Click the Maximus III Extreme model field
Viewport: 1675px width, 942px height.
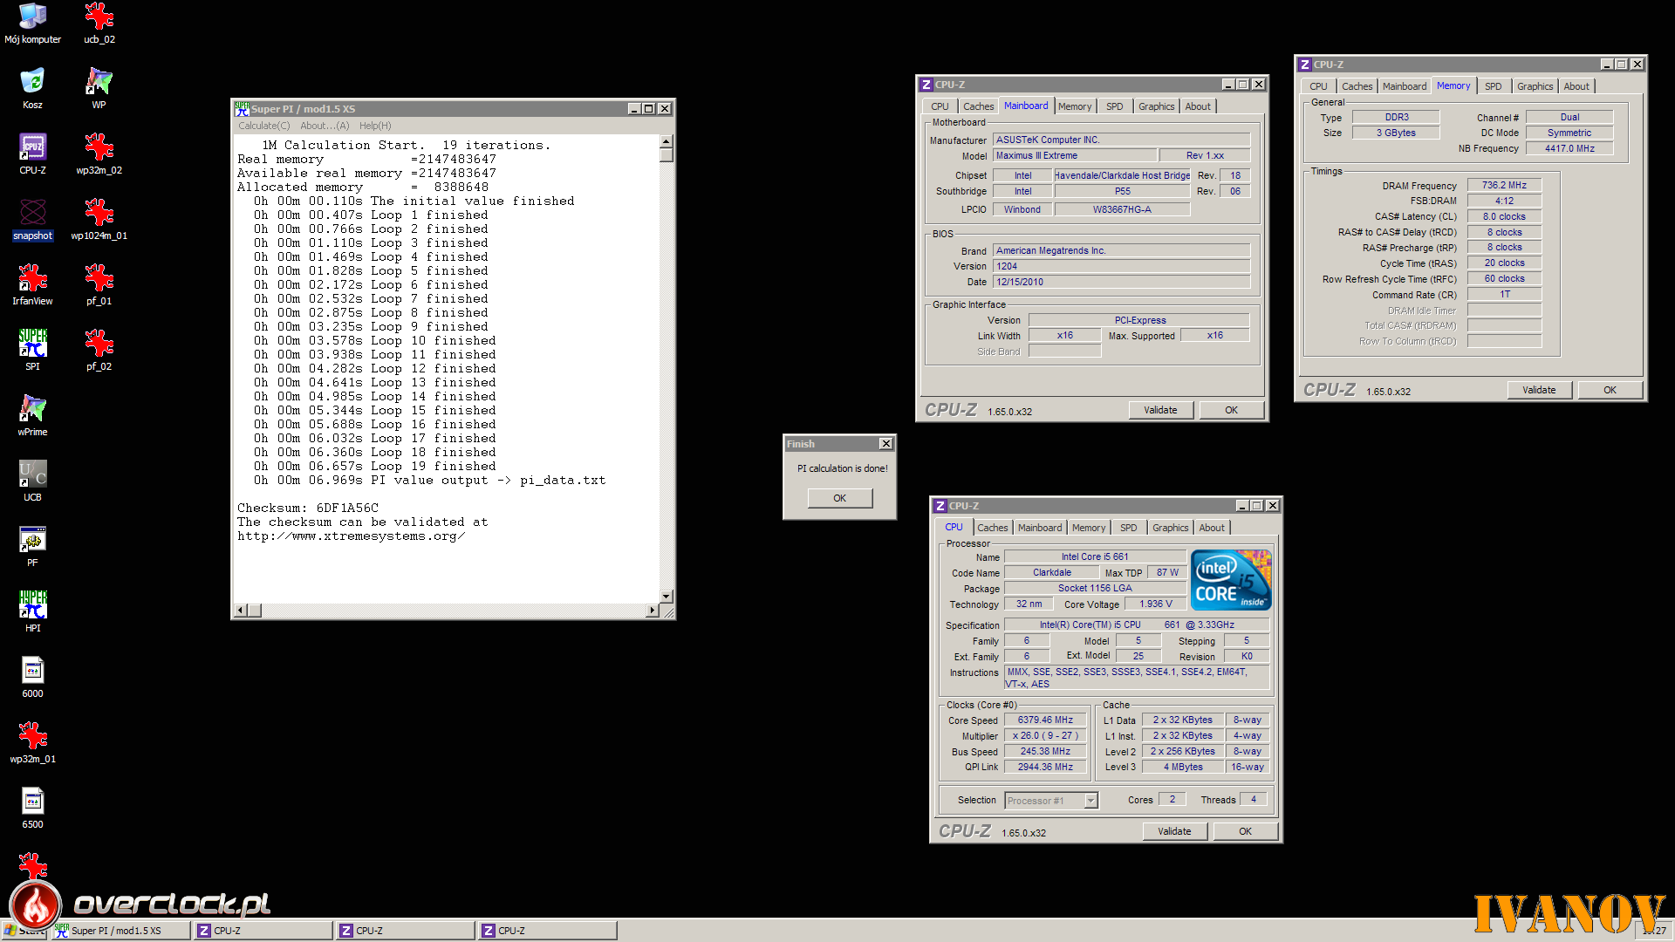pyautogui.click(x=1075, y=155)
